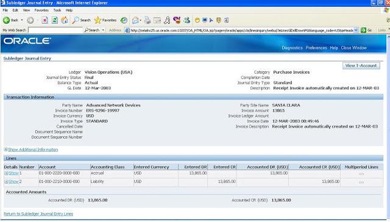
Task: Follow Return to Subledger Journal Entry Lines link
Action: click(38, 214)
